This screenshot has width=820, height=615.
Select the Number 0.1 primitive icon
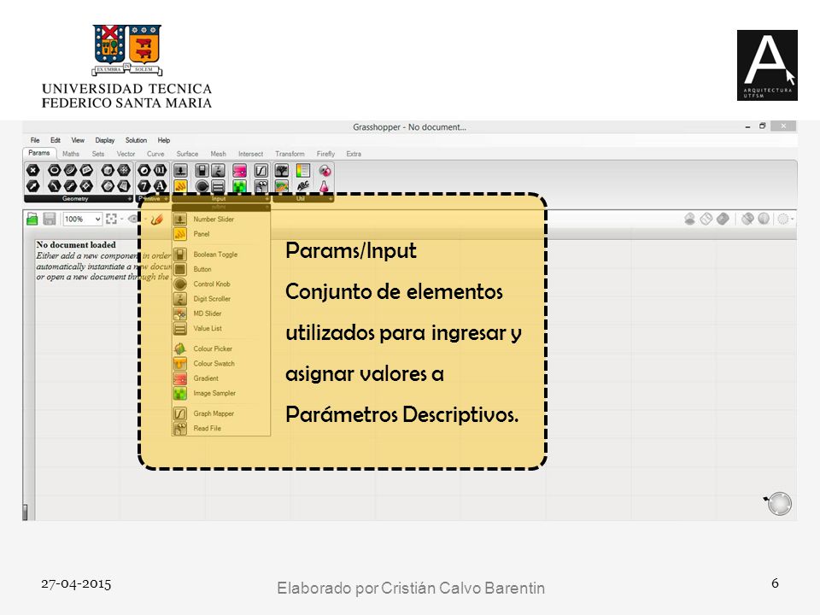(x=160, y=171)
